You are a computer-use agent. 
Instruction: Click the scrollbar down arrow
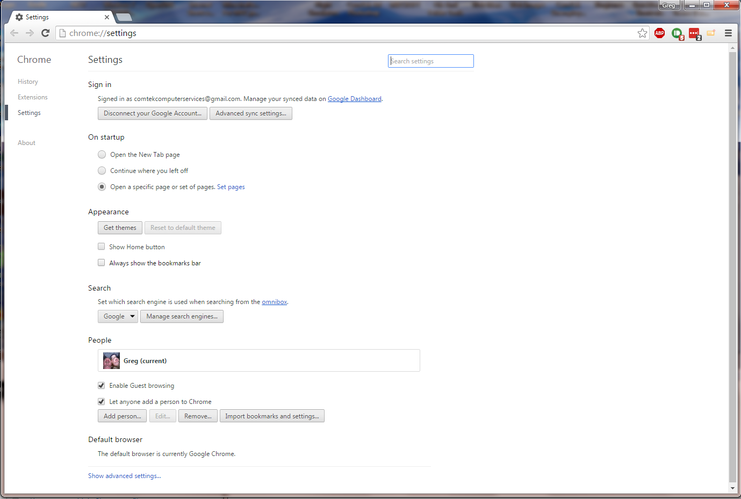(732, 488)
